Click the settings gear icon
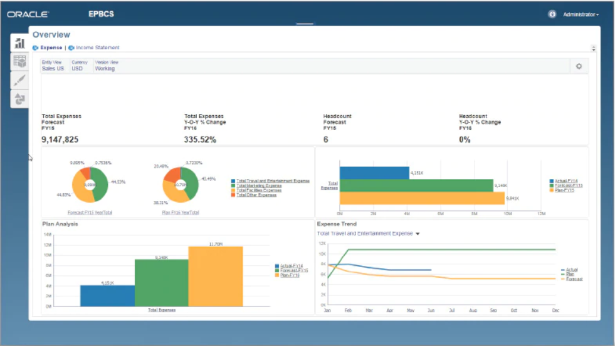The width and height of the screenshot is (615, 346). [x=579, y=66]
